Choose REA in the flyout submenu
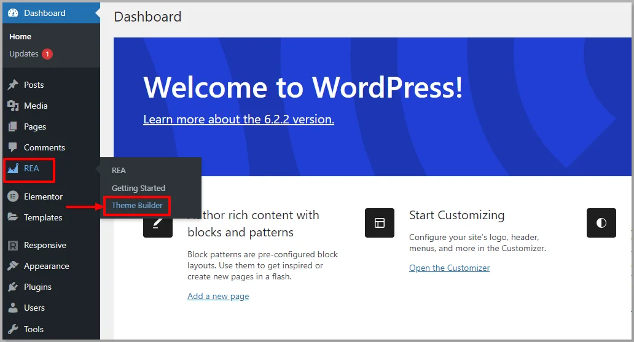 point(119,171)
